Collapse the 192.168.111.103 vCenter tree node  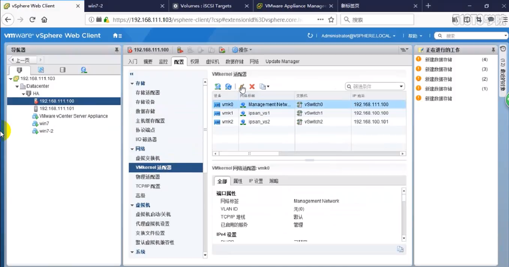coord(11,79)
